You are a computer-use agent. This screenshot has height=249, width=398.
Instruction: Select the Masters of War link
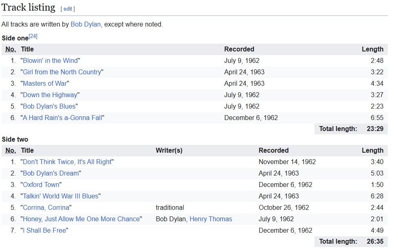pos(45,83)
